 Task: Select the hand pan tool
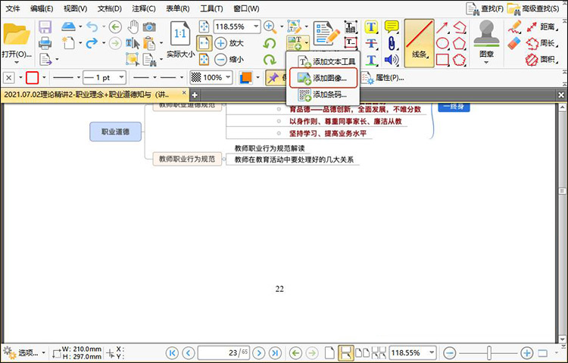pos(133,27)
